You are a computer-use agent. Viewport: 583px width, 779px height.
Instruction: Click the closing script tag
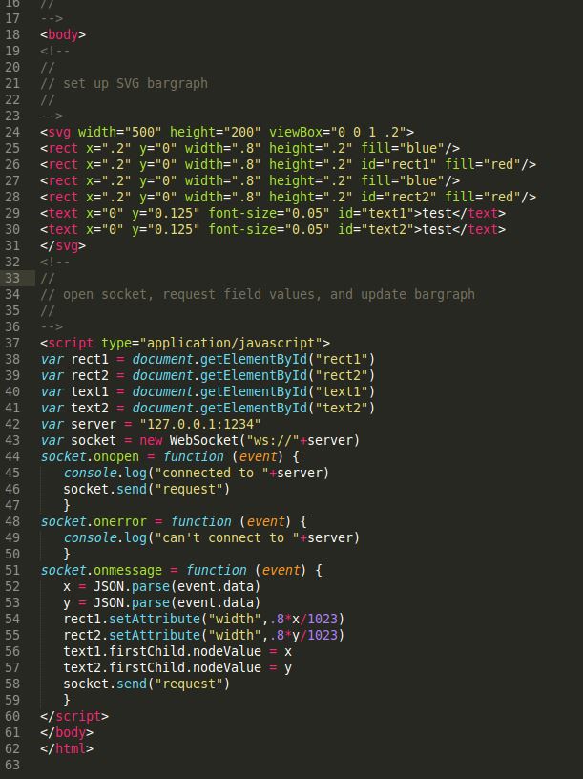(74, 716)
